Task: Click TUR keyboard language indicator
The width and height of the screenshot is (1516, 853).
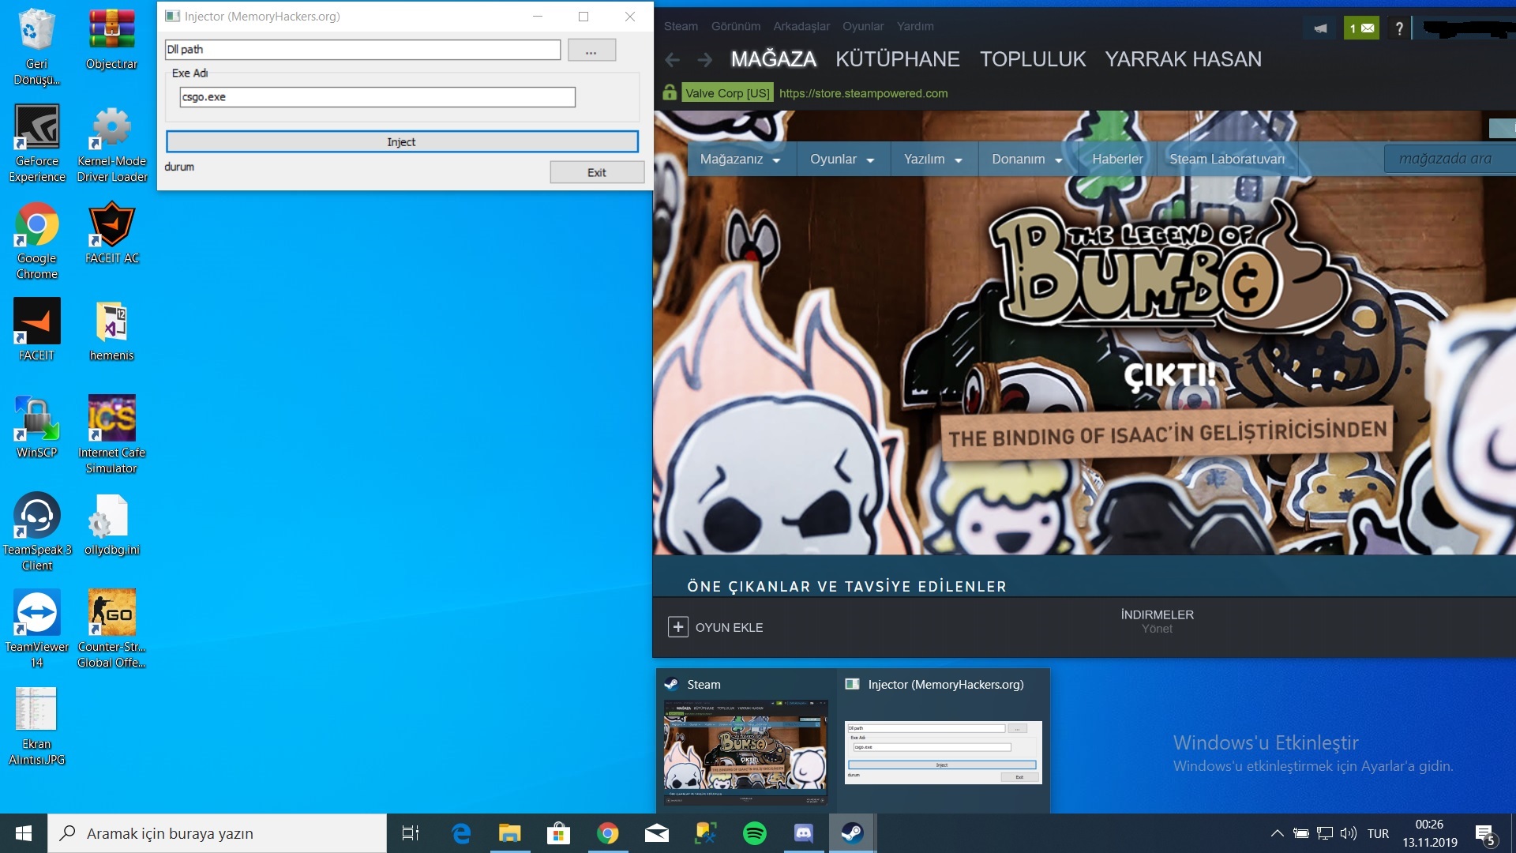Action: pos(1378,833)
